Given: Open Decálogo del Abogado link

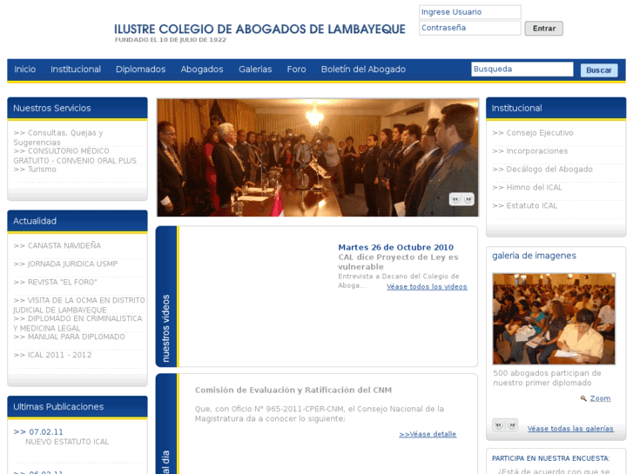Looking at the screenshot, I should pyautogui.click(x=542, y=169).
